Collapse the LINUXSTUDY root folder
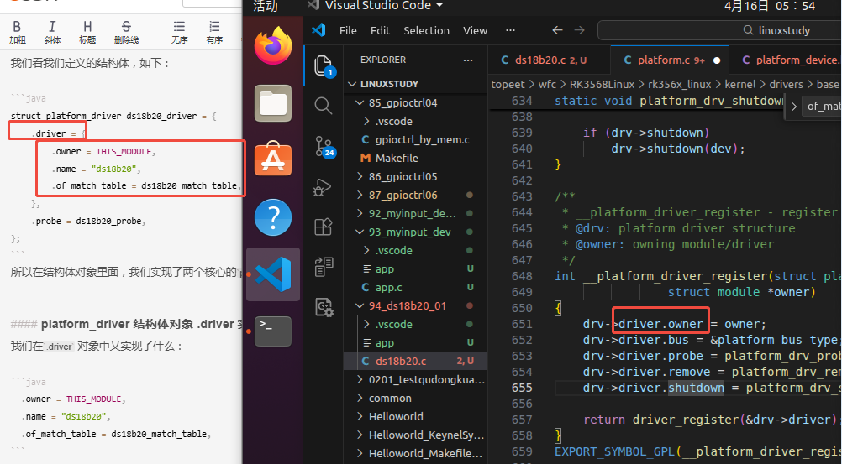 (416, 84)
